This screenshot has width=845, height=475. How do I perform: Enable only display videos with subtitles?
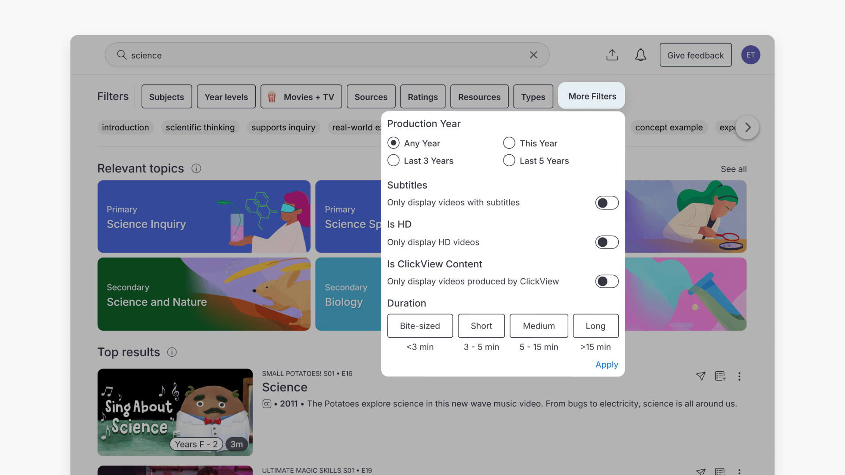coord(606,202)
